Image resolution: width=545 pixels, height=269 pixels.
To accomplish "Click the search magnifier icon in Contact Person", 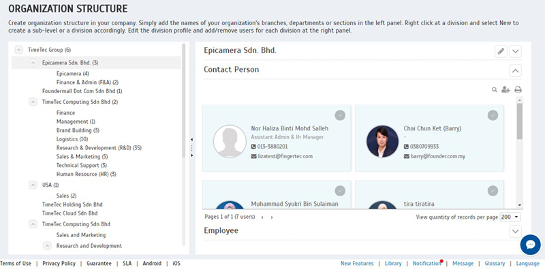I will pyautogui.click(x=495, y=90).
